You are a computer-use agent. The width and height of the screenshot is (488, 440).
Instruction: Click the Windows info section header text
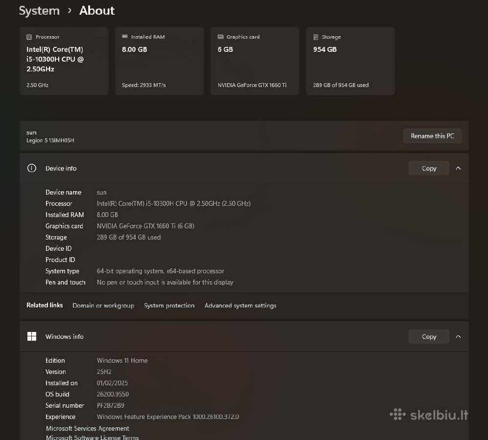point(65,337)
